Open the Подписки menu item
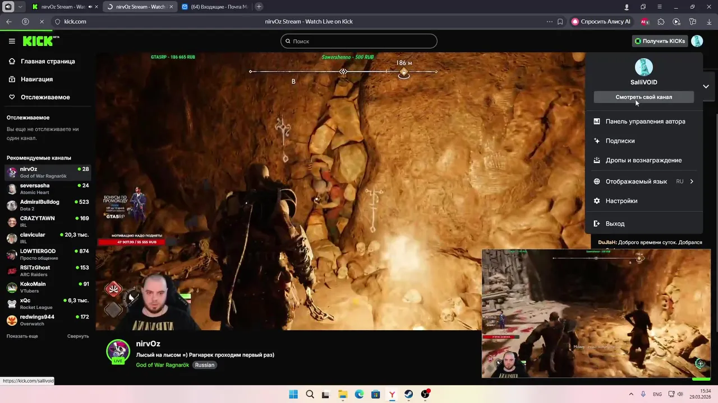The width and height of the screenshot is (718, 403). coord(643,141)
